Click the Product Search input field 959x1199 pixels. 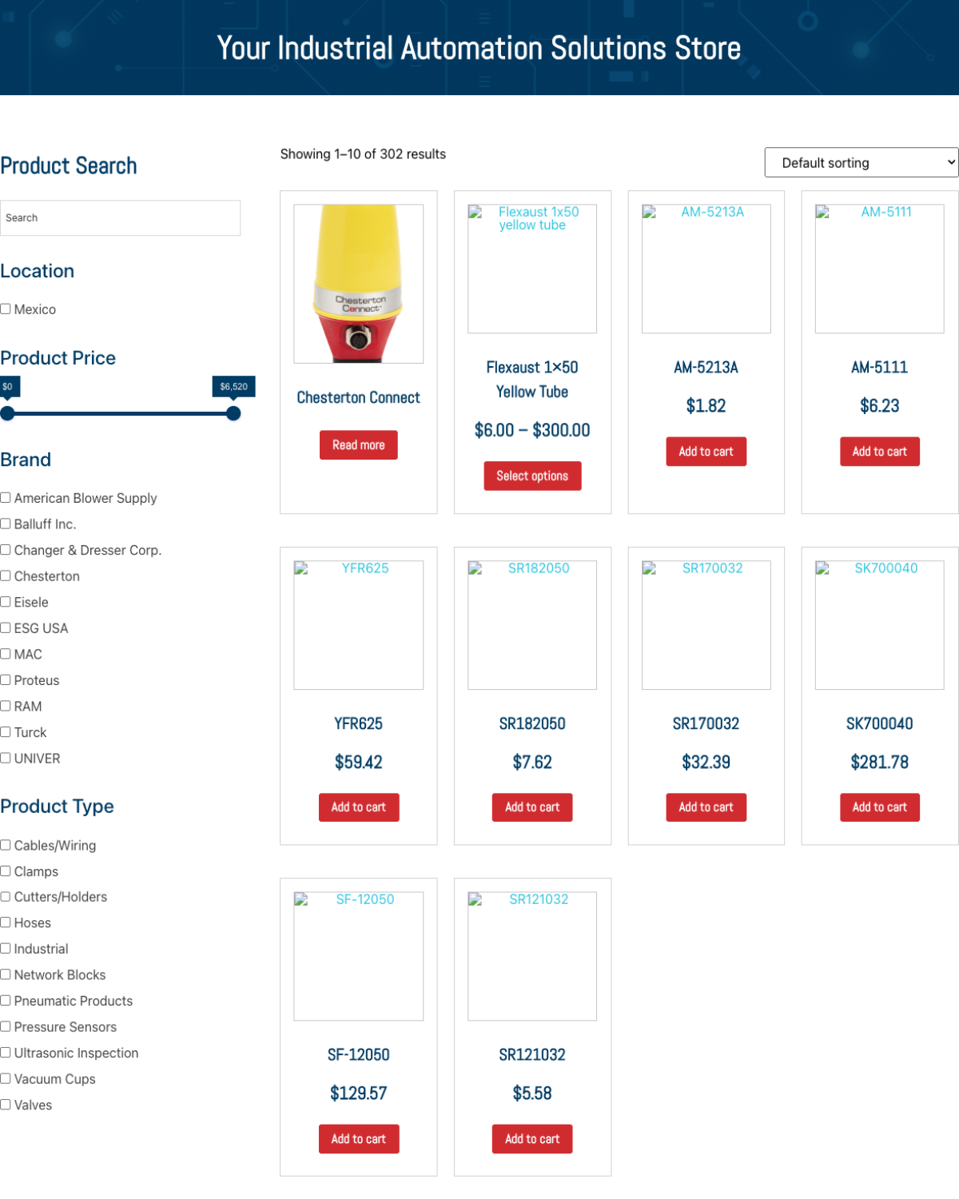(120, 217)
